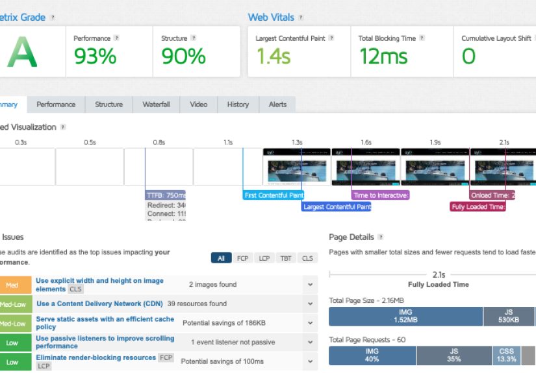Screen dimensions: 536x373
Task: Expand the render-blocking resources issue row
Action: [311, 361]
